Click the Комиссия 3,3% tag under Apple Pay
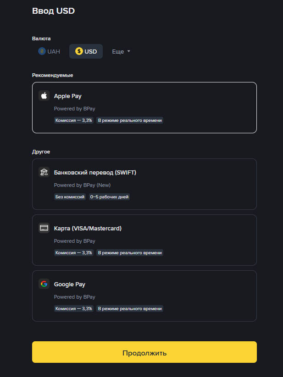 pyautogui.click(x=74, y=120)
